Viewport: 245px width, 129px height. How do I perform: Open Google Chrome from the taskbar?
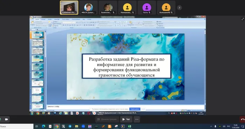click(x=57, y=126)
